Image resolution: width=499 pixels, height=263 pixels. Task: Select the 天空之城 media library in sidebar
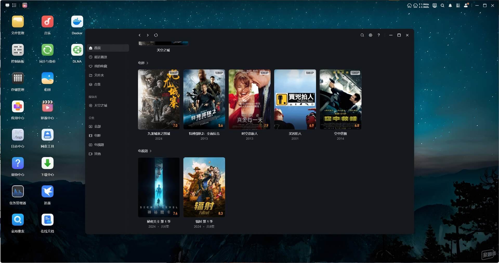(x=108, y=105)
